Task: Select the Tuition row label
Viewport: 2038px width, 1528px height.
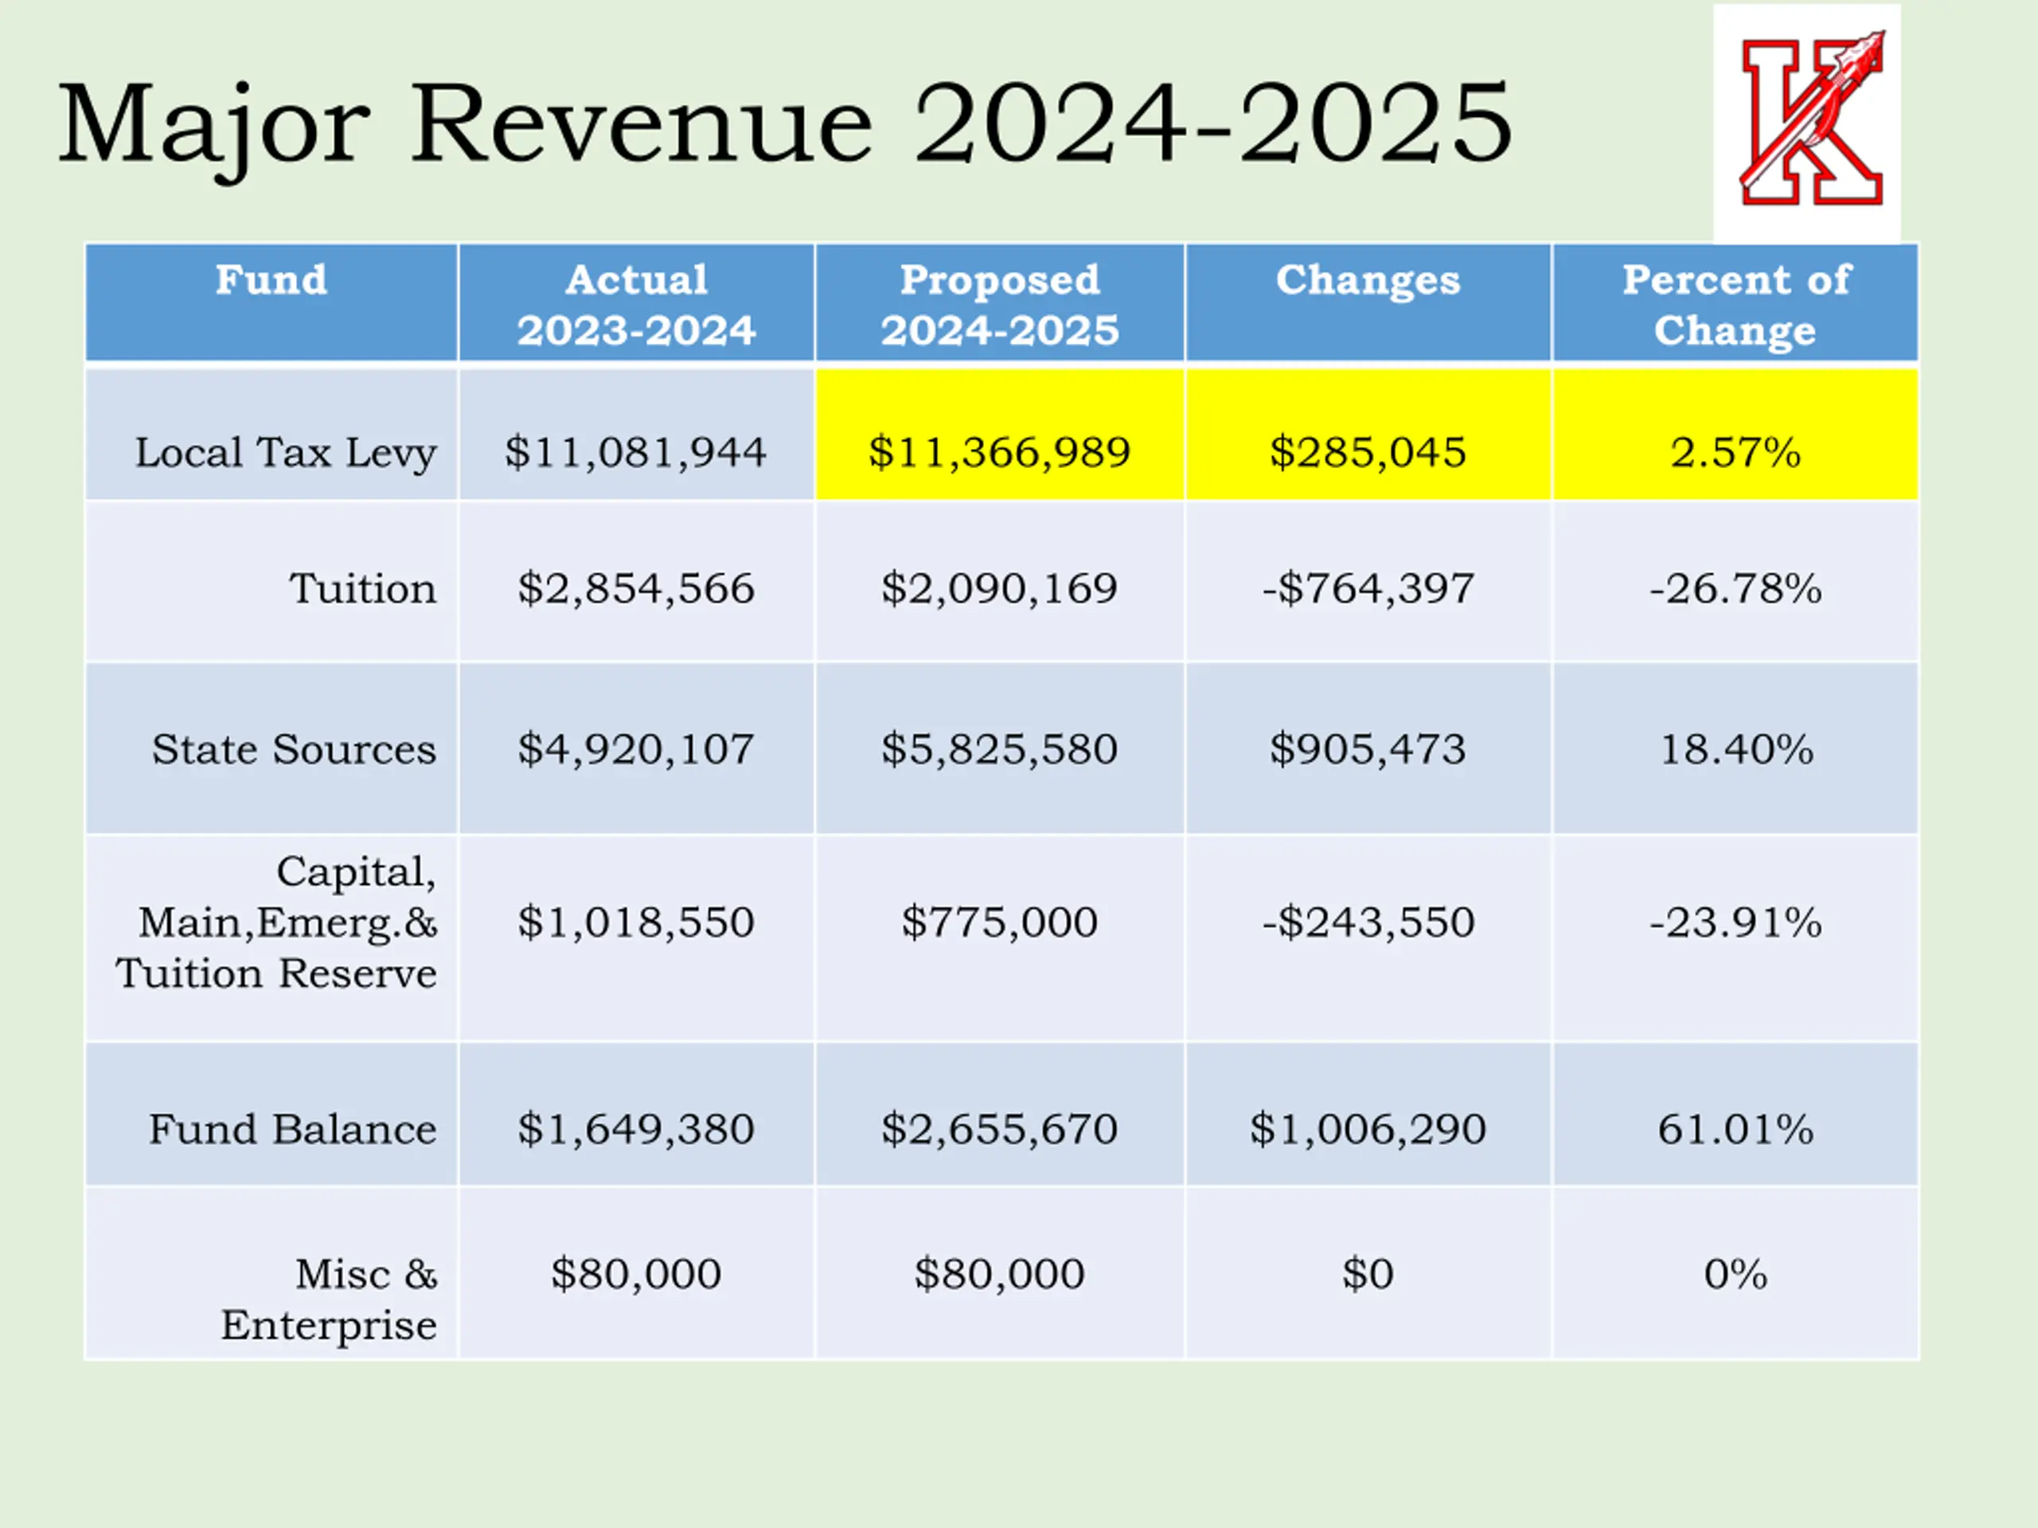Action: click(x=362, y=589)
